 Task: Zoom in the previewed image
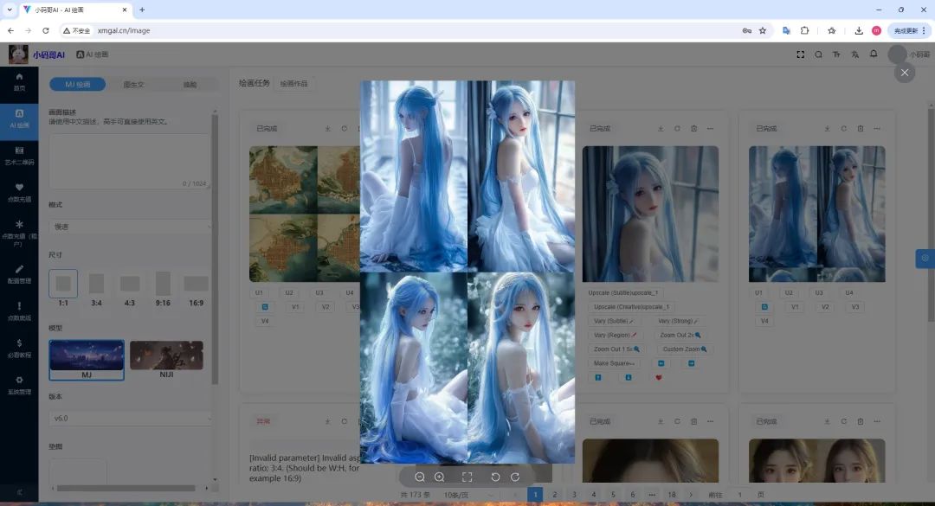click(x=440, y=477)
